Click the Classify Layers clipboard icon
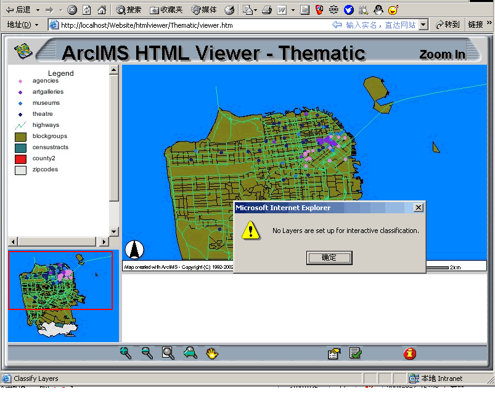Image resolution: width=495 pixels, height=413 pixels. click(335, 354)
